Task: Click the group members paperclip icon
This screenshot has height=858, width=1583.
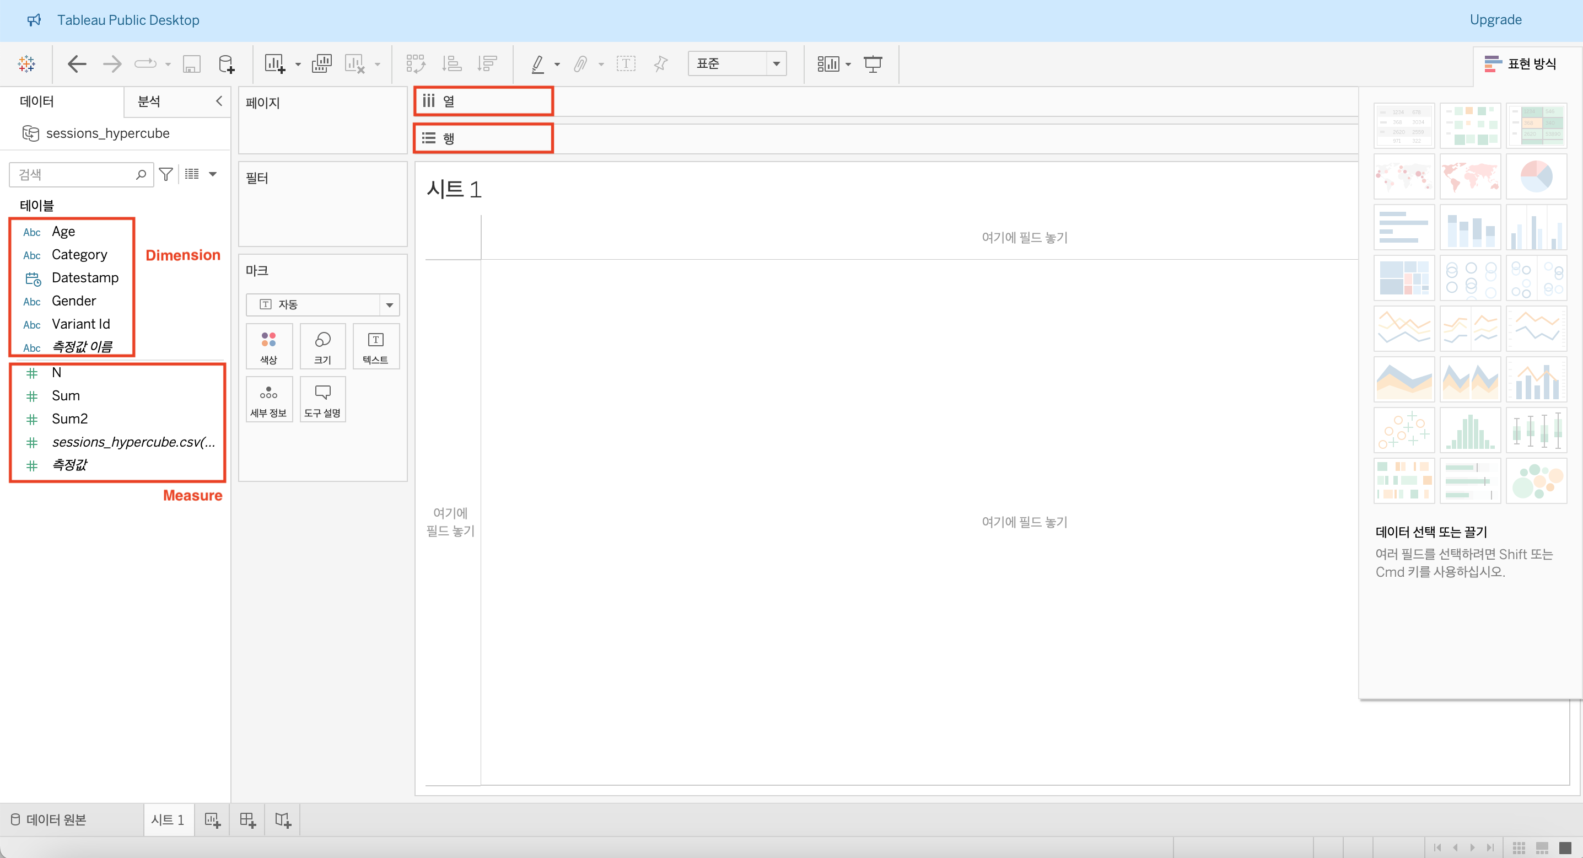Action: [x=581, y=63]
